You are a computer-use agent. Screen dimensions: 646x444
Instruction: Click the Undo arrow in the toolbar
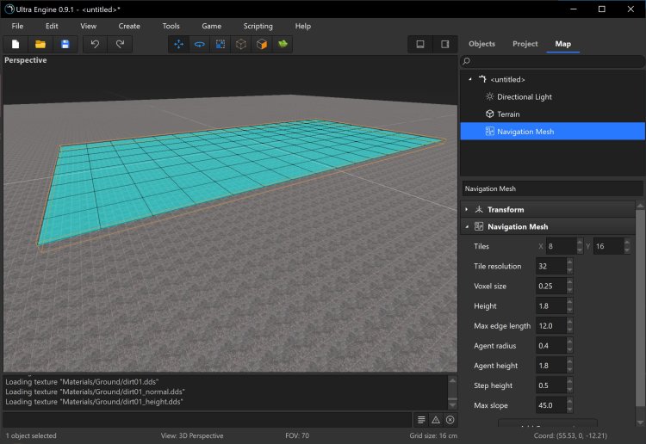click(95, 44)
